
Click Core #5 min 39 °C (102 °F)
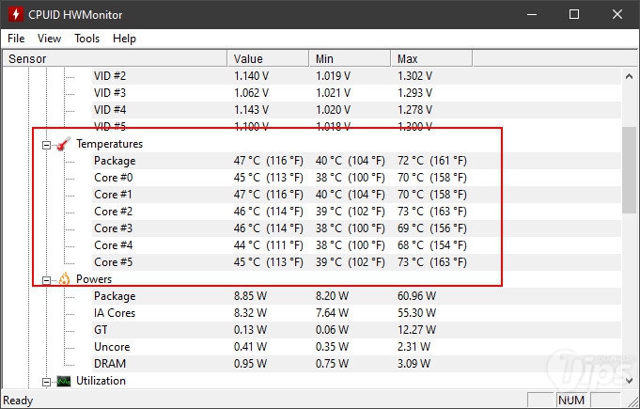pos(351,262)
